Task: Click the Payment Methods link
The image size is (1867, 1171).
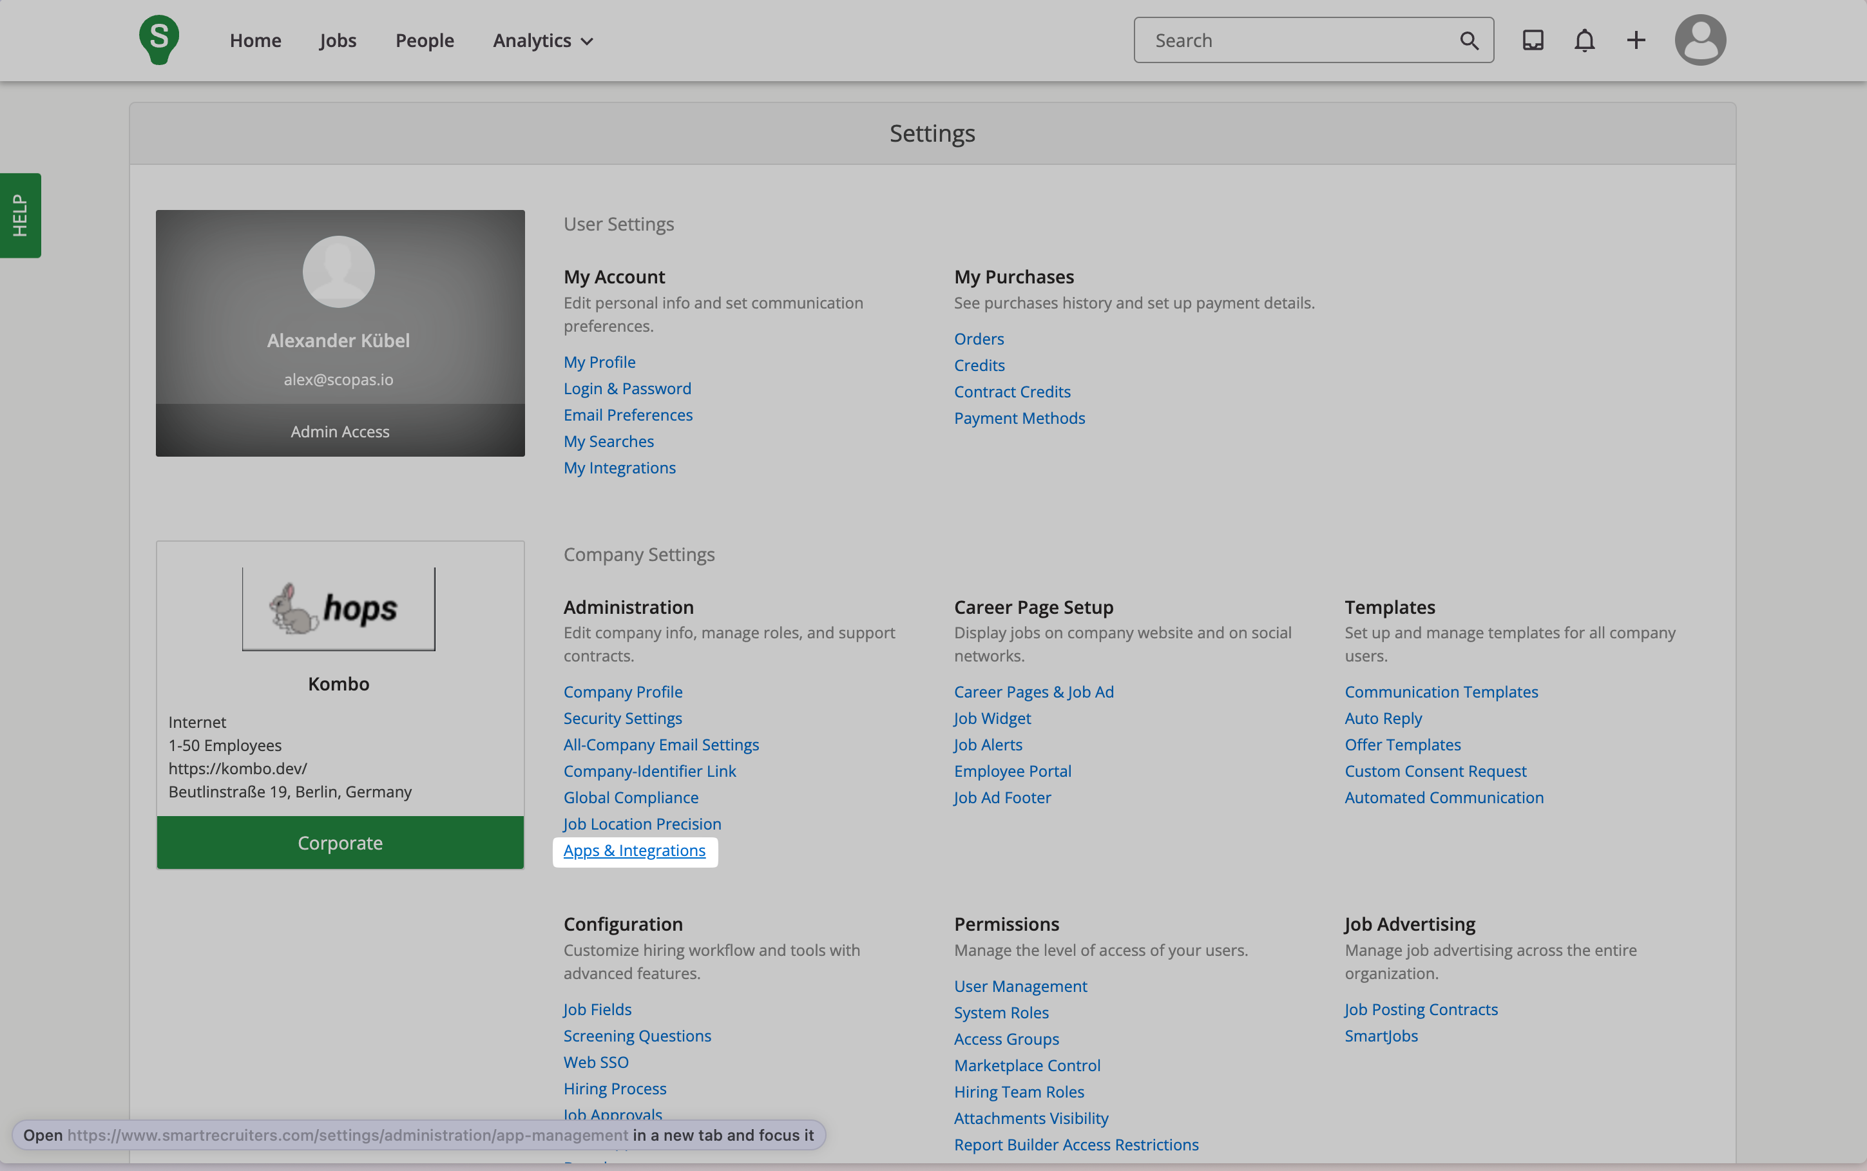Action: [1019, 418]
